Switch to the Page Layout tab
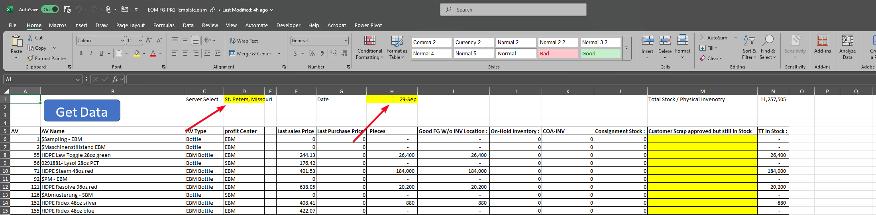The width and height of the screenshot is (876, 215). [x=130, y=25]
